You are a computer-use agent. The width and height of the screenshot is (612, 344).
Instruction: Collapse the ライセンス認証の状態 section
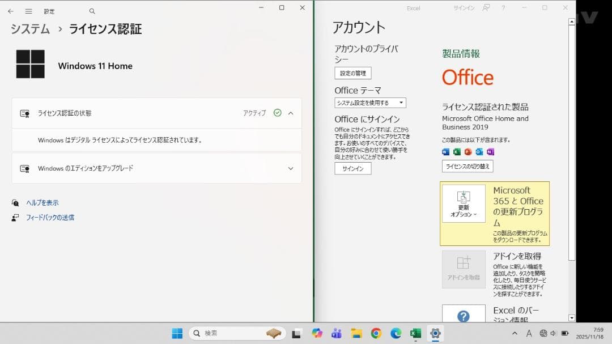coord(291,113)
